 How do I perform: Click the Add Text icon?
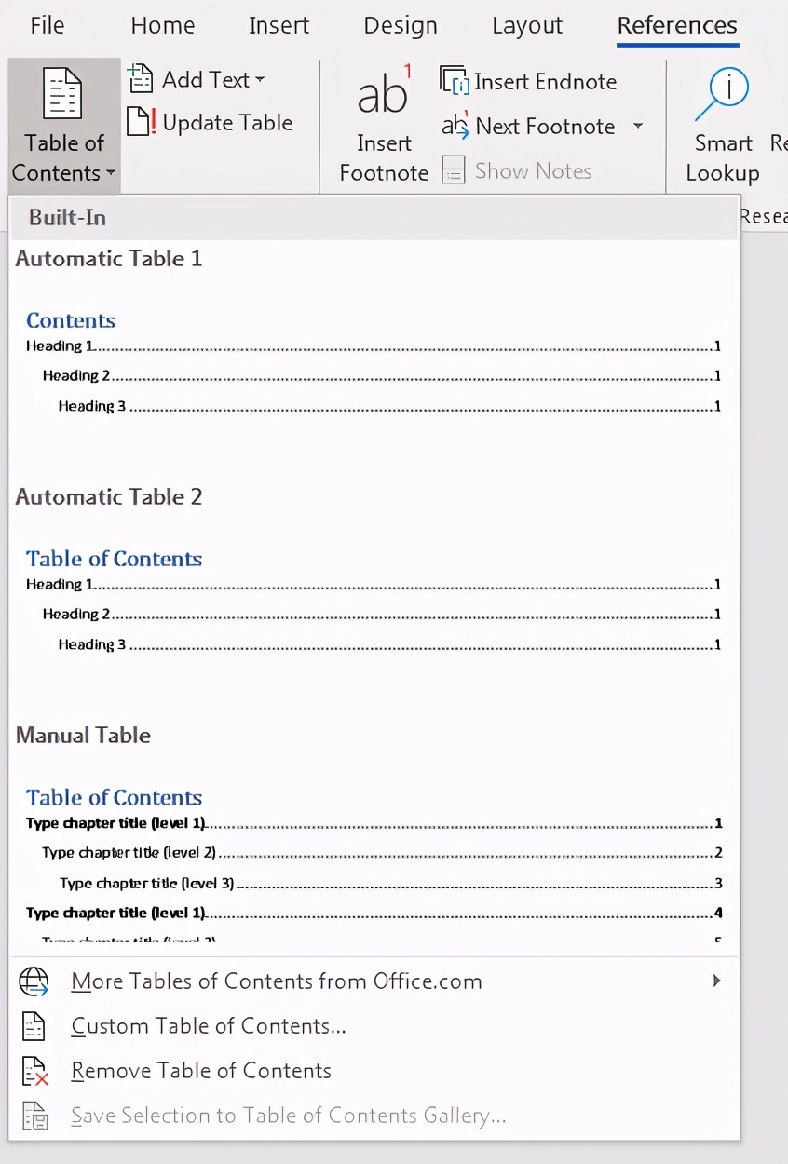click(x=140, y=79)
